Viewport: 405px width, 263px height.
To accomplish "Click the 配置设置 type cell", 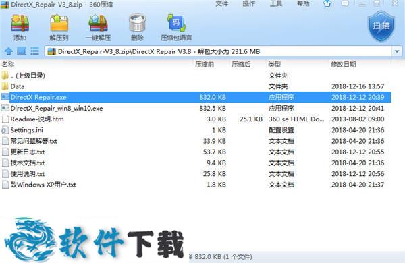I will (x=281, y=130).
